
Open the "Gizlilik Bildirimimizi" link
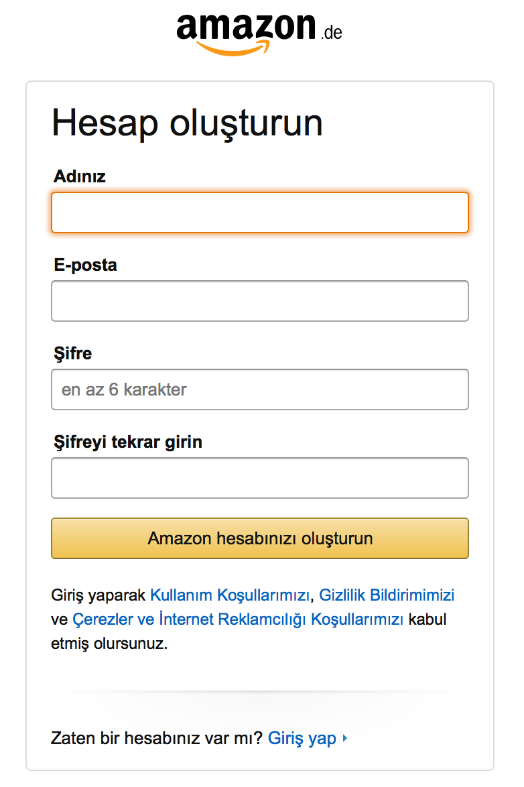point(387,595)
